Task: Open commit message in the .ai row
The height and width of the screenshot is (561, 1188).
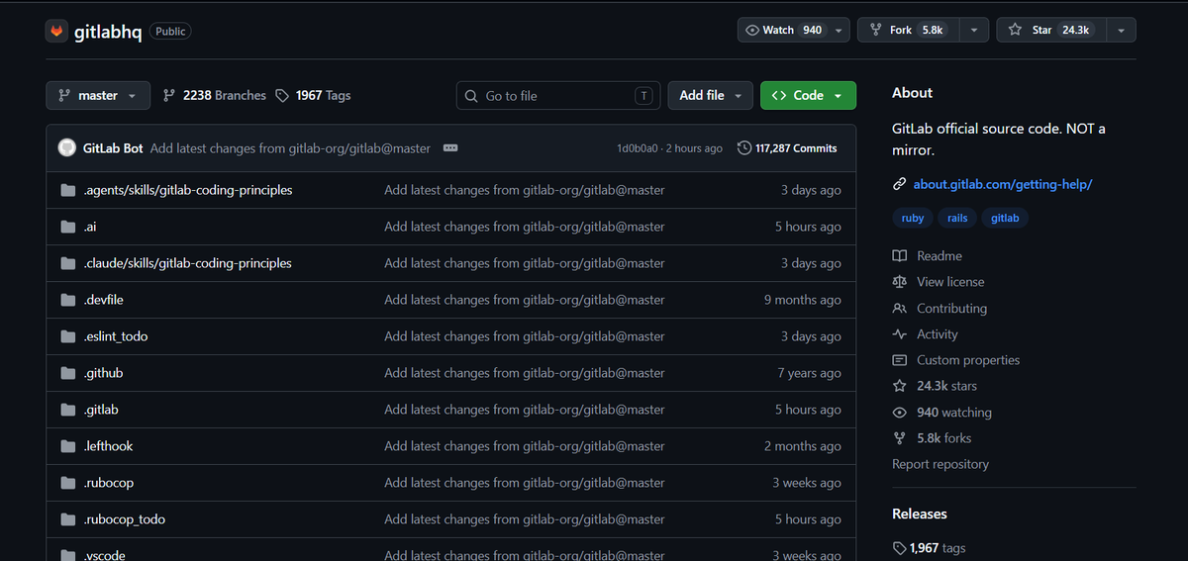Action: 525,227
